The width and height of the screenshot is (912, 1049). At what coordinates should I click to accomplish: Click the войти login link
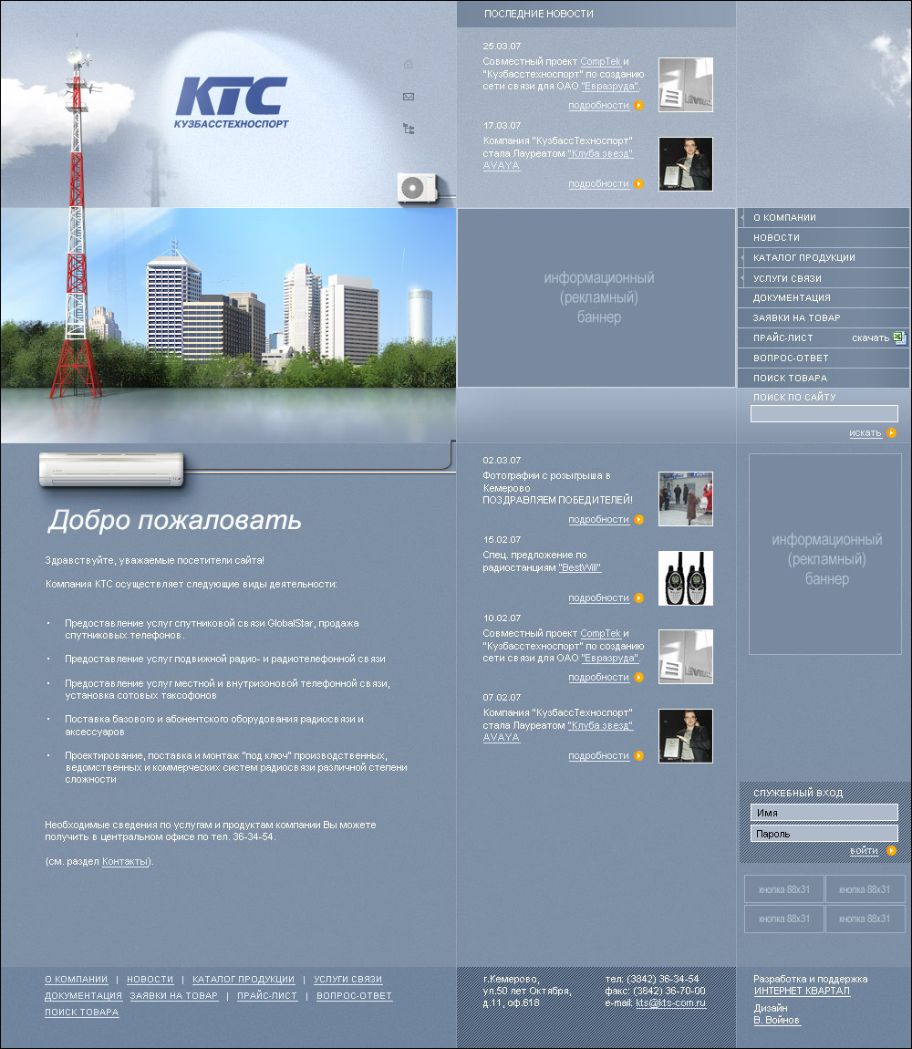tap(864, 850)
